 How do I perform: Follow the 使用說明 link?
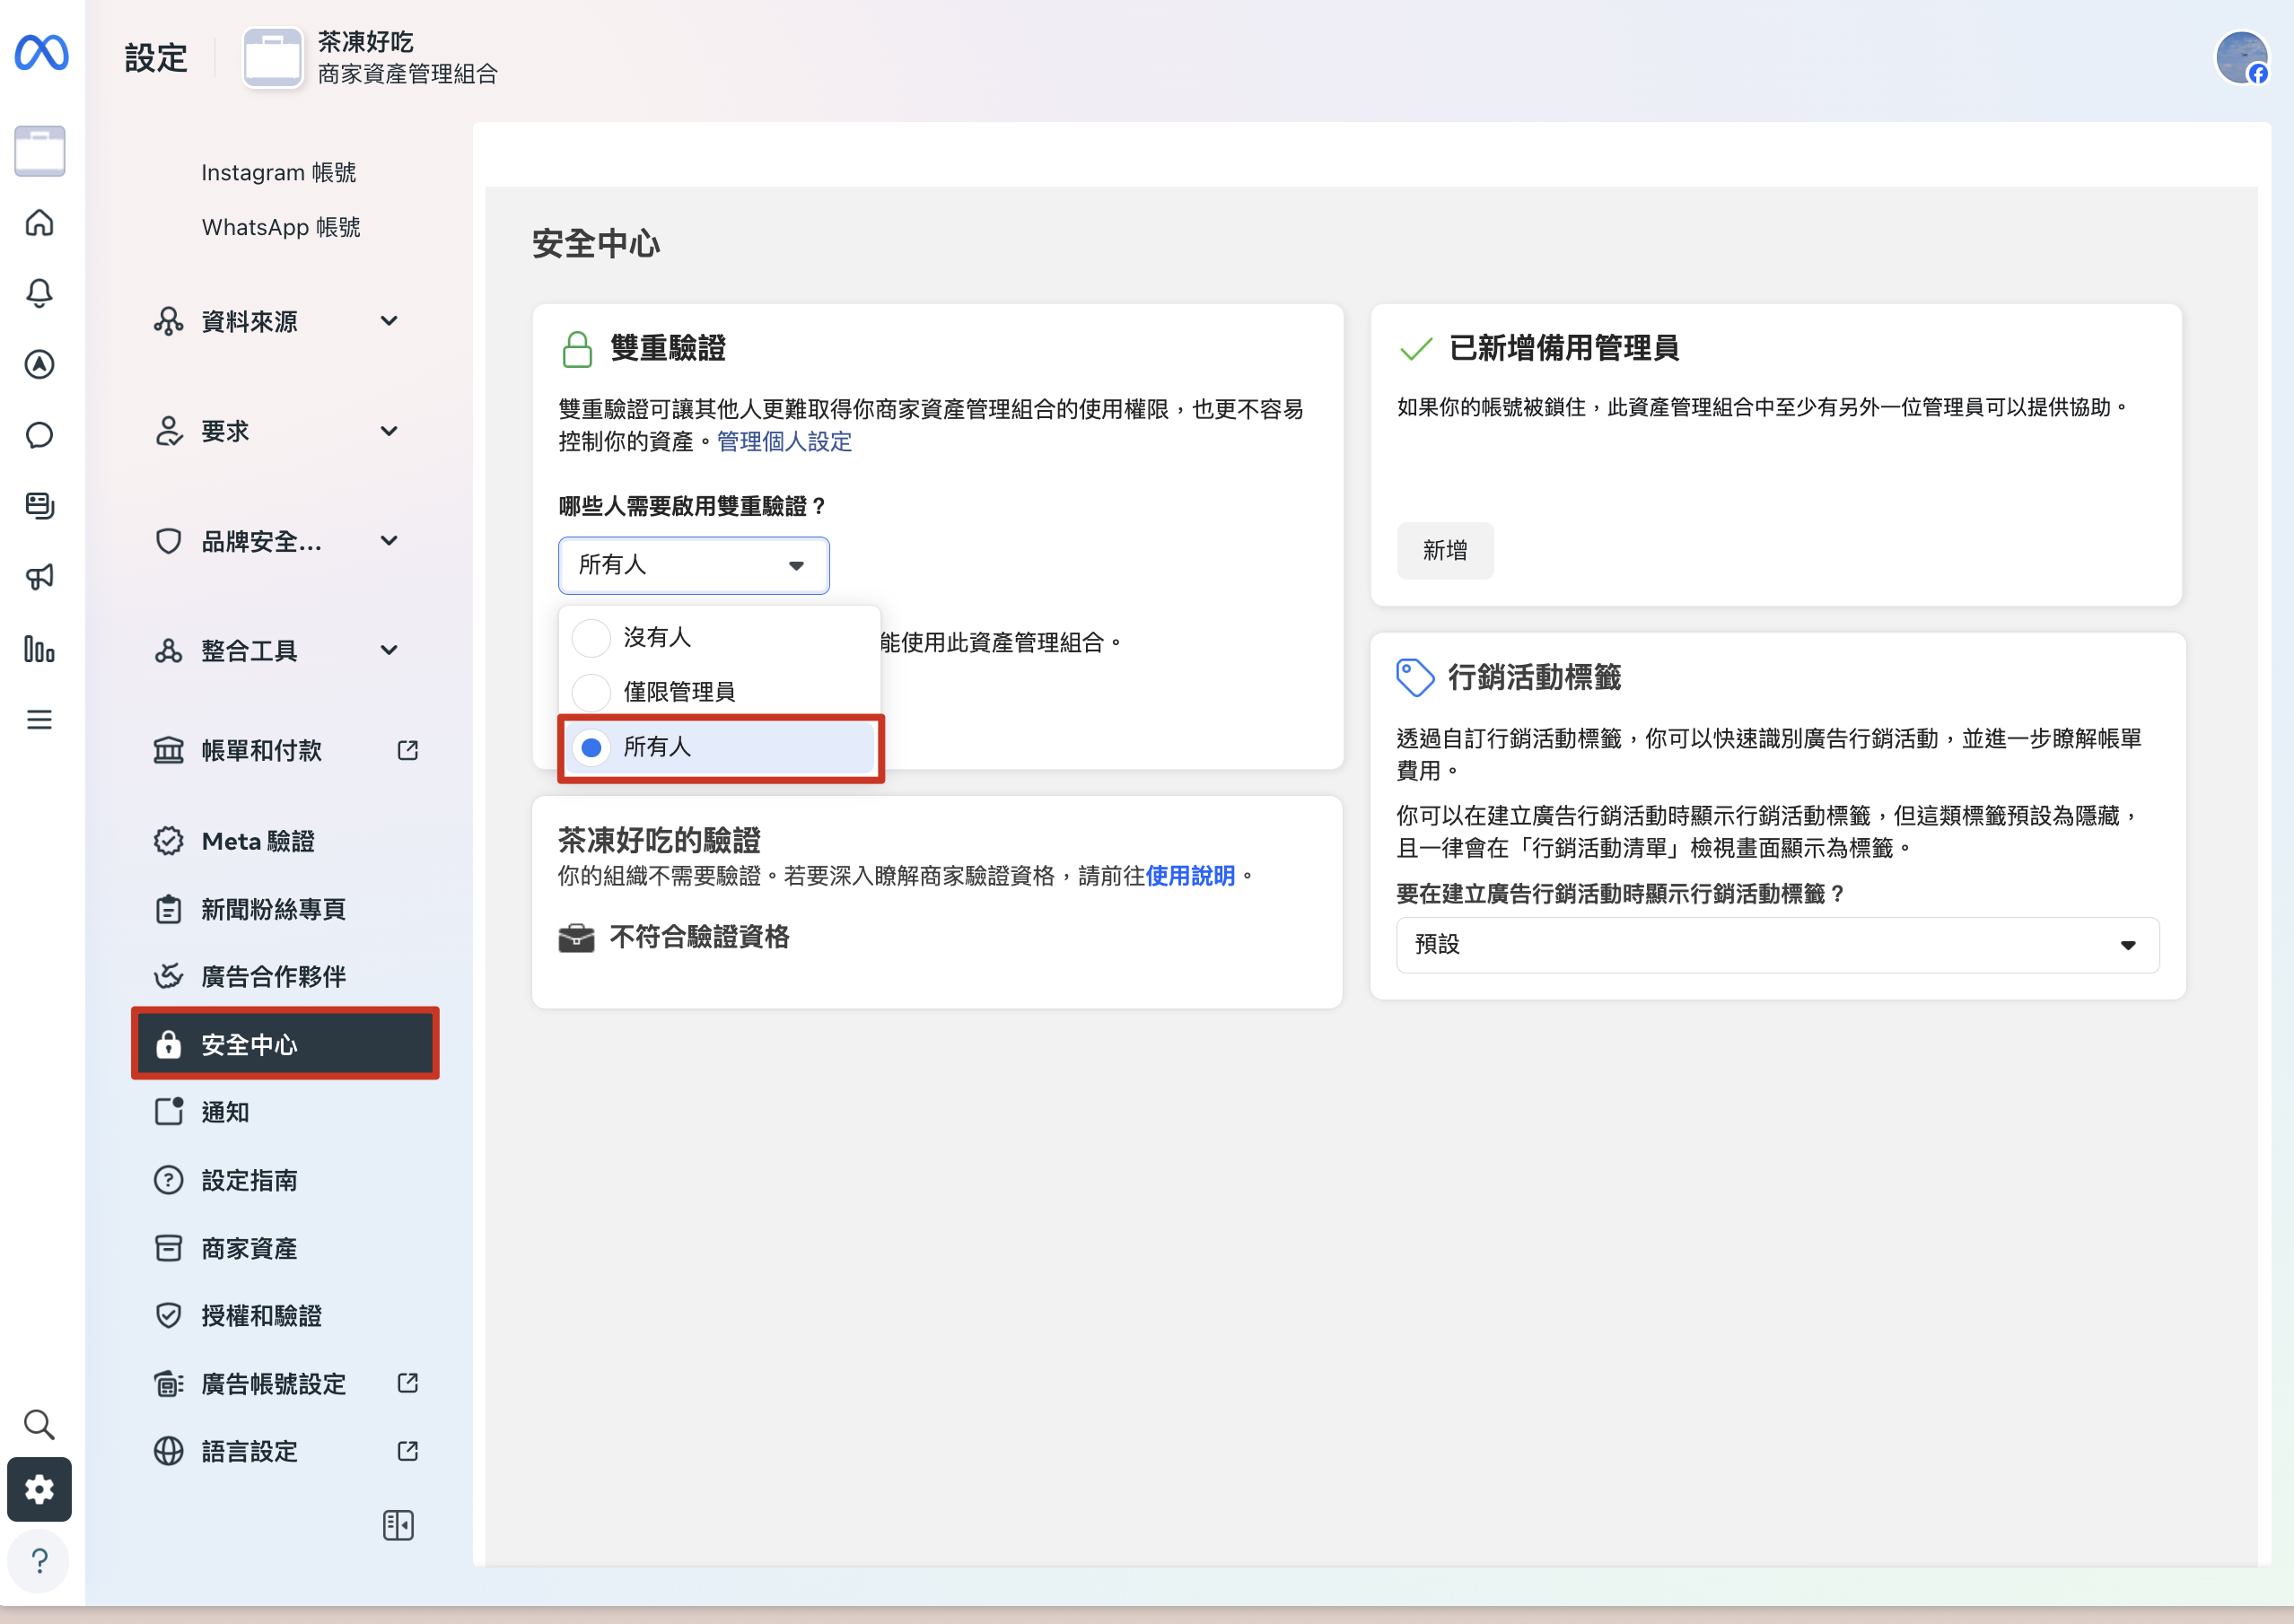(1190, 876)
